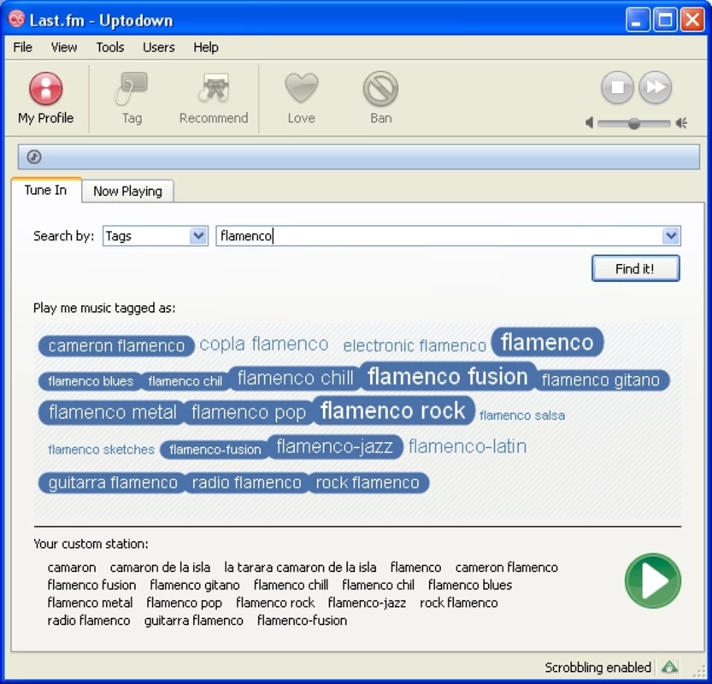Add the 'flamenco salsa' tag
The image size is (712, 684).
522,416
